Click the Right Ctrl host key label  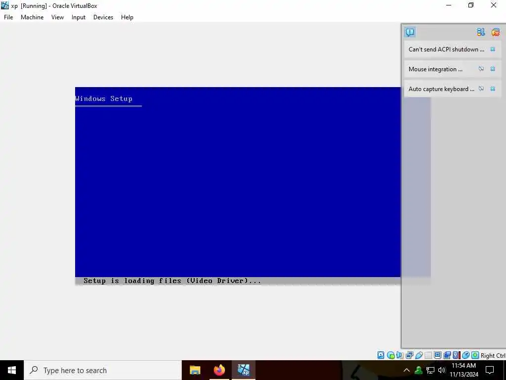pyautogui.click(x=493, y=355)
